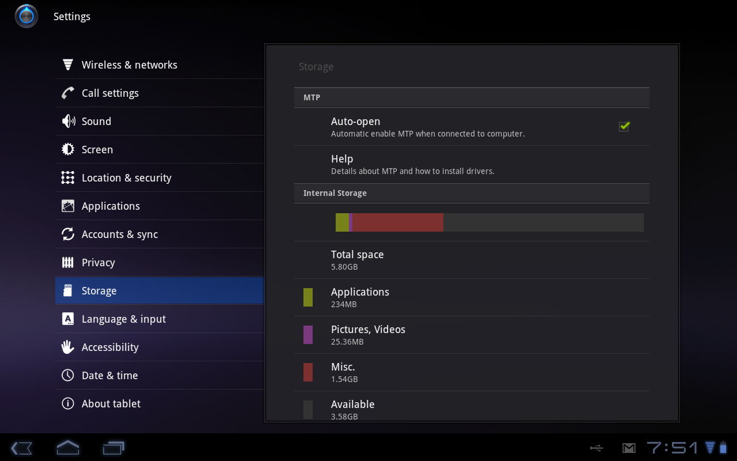Open the Accessibility hand icon
This screenshot has height=461, width=737.
point(68,347)
